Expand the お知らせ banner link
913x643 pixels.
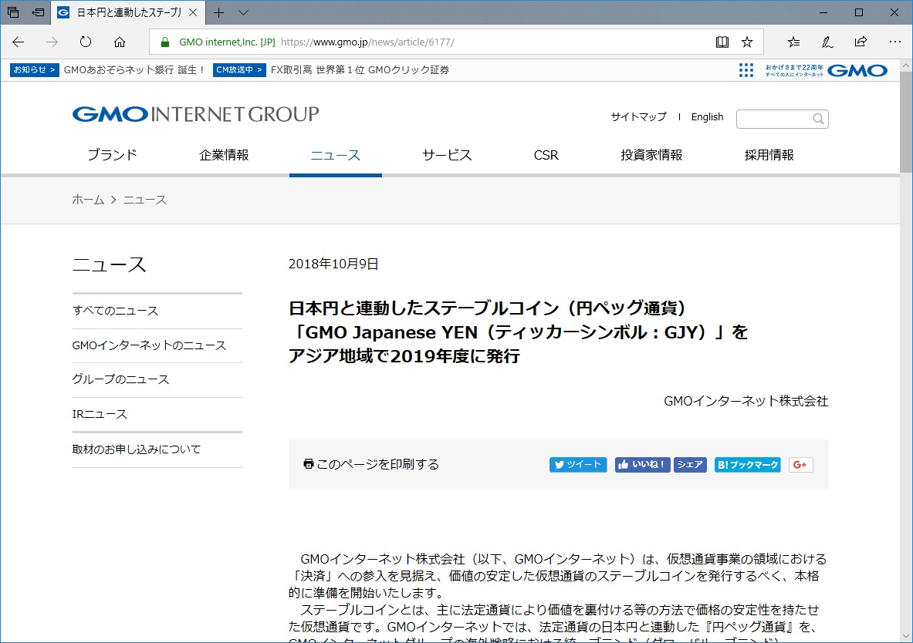34,69
